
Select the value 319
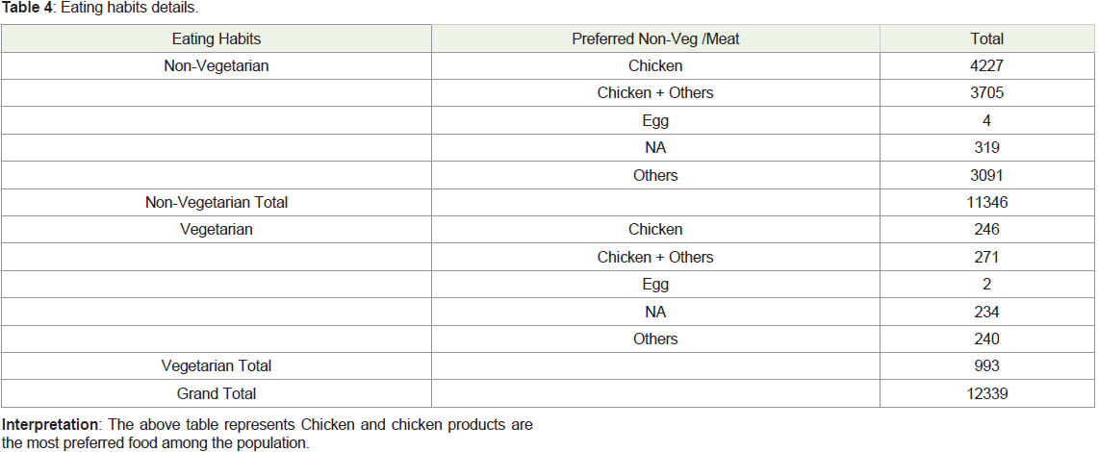click(x=986, y=148)
